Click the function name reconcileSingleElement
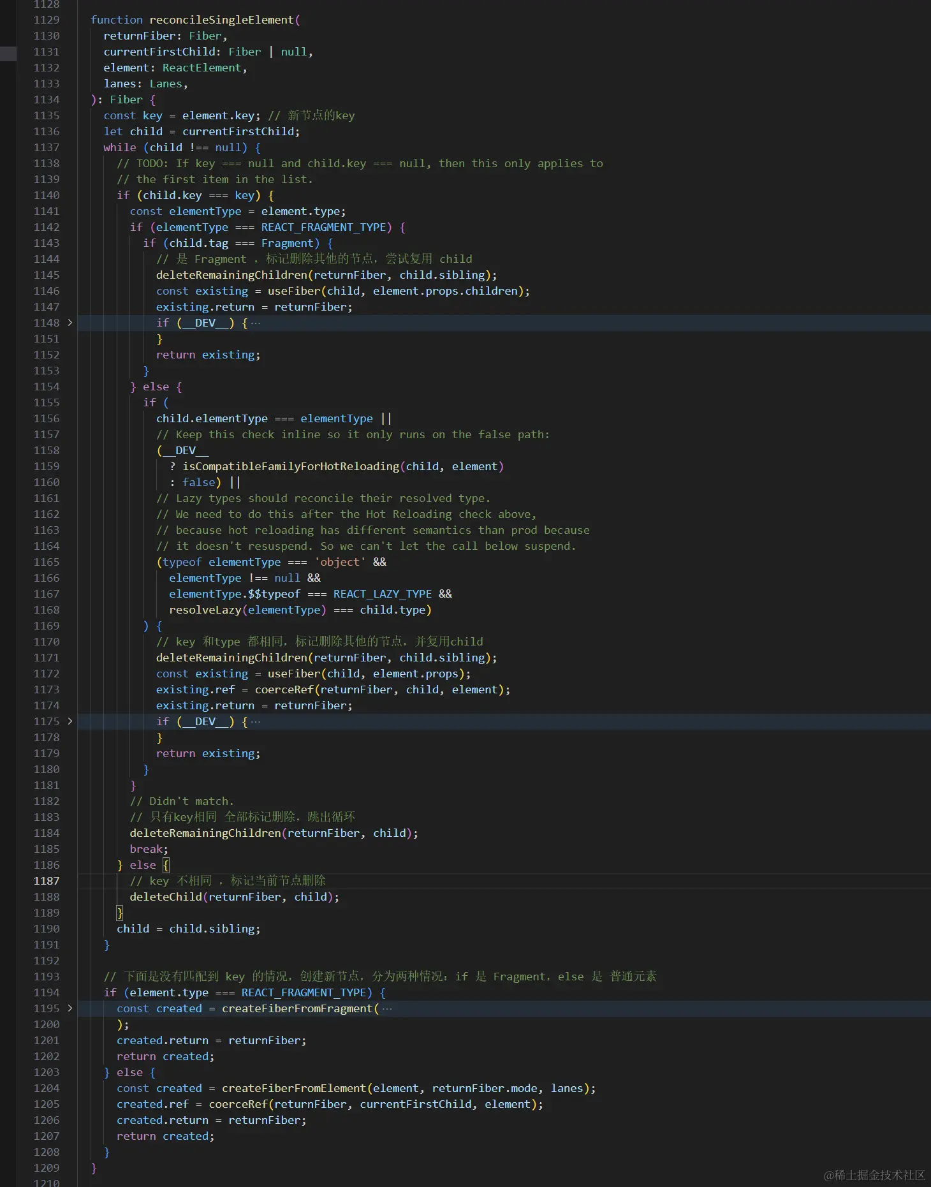The image size is (931, 1187). point(222,20)
